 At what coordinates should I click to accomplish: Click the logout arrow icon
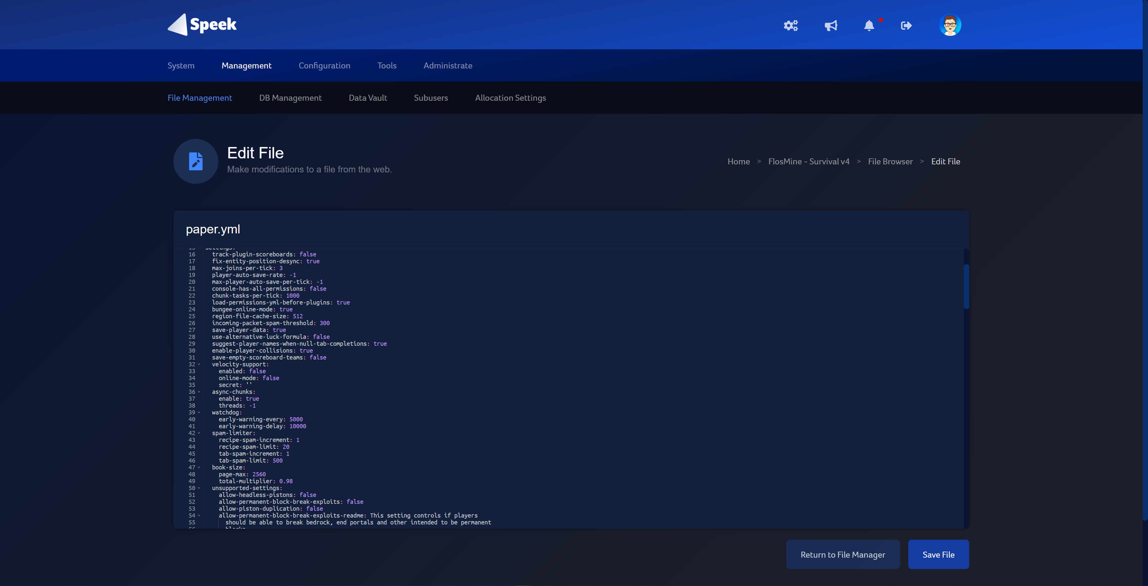tap(906, 25)
